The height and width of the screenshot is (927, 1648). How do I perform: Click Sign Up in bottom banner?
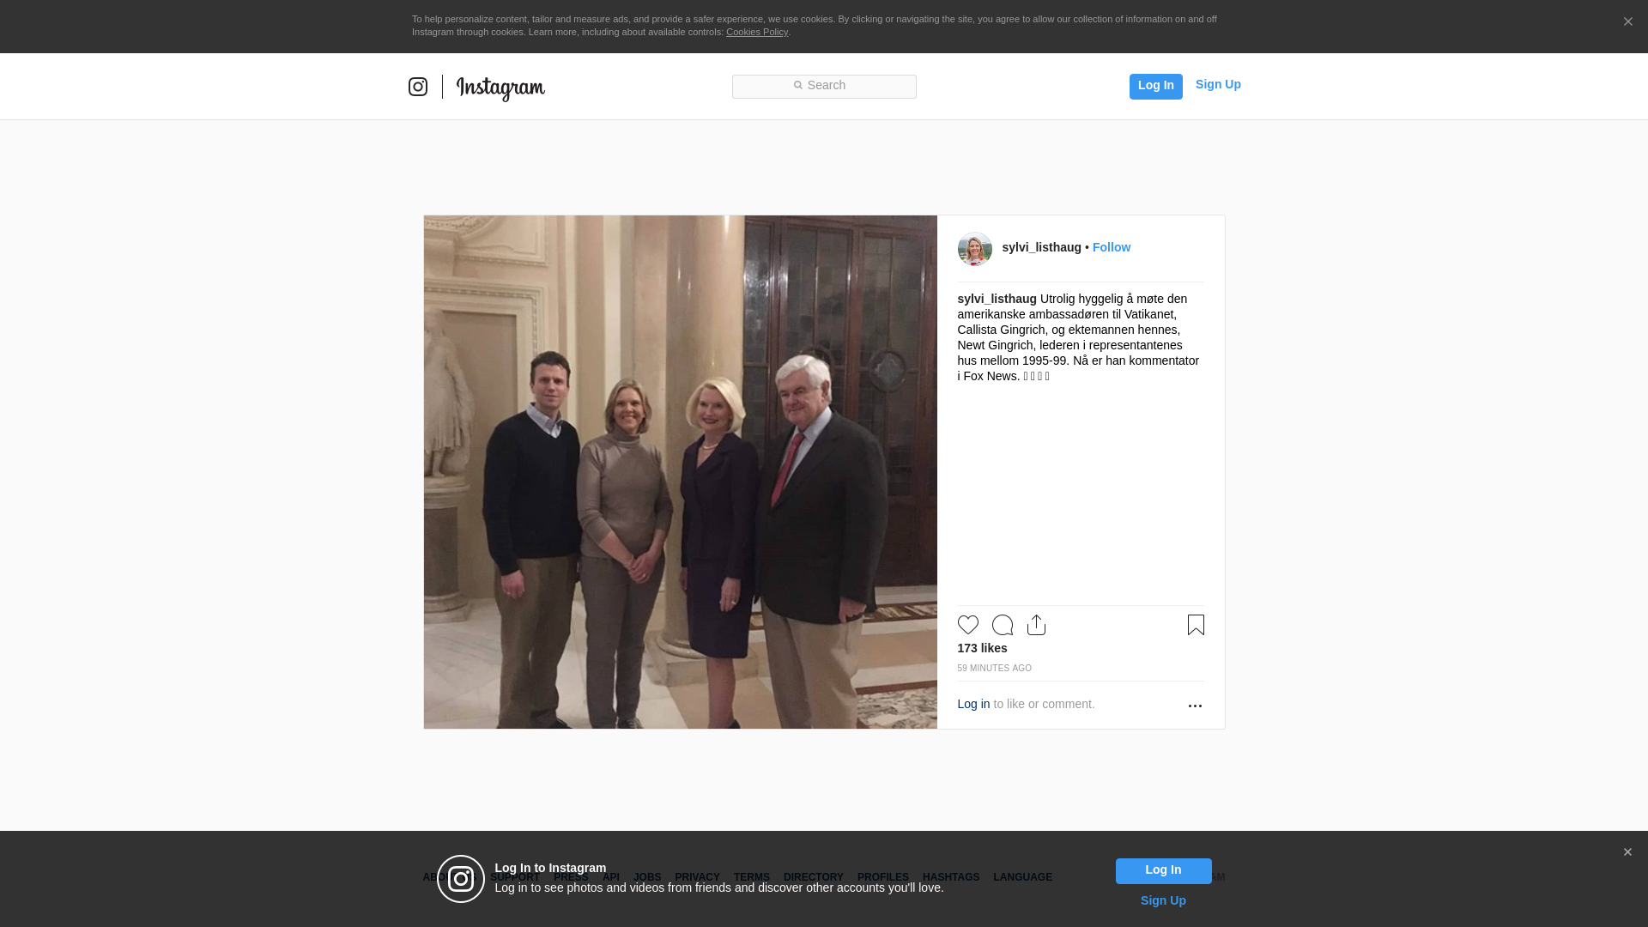[1163, 900]
